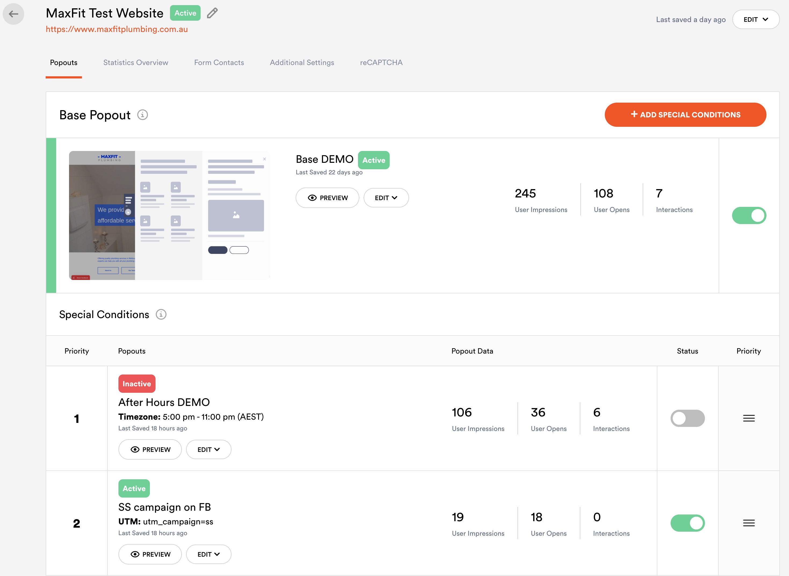The image size is (789, 576).
Task: Go to the Additional Settings tab
Action: (302, 62)
